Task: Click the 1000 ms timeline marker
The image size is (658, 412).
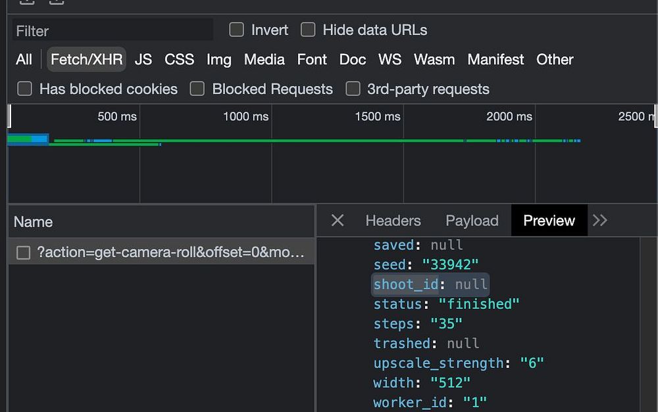Action: pyautogui.click(x=245, y=116)
